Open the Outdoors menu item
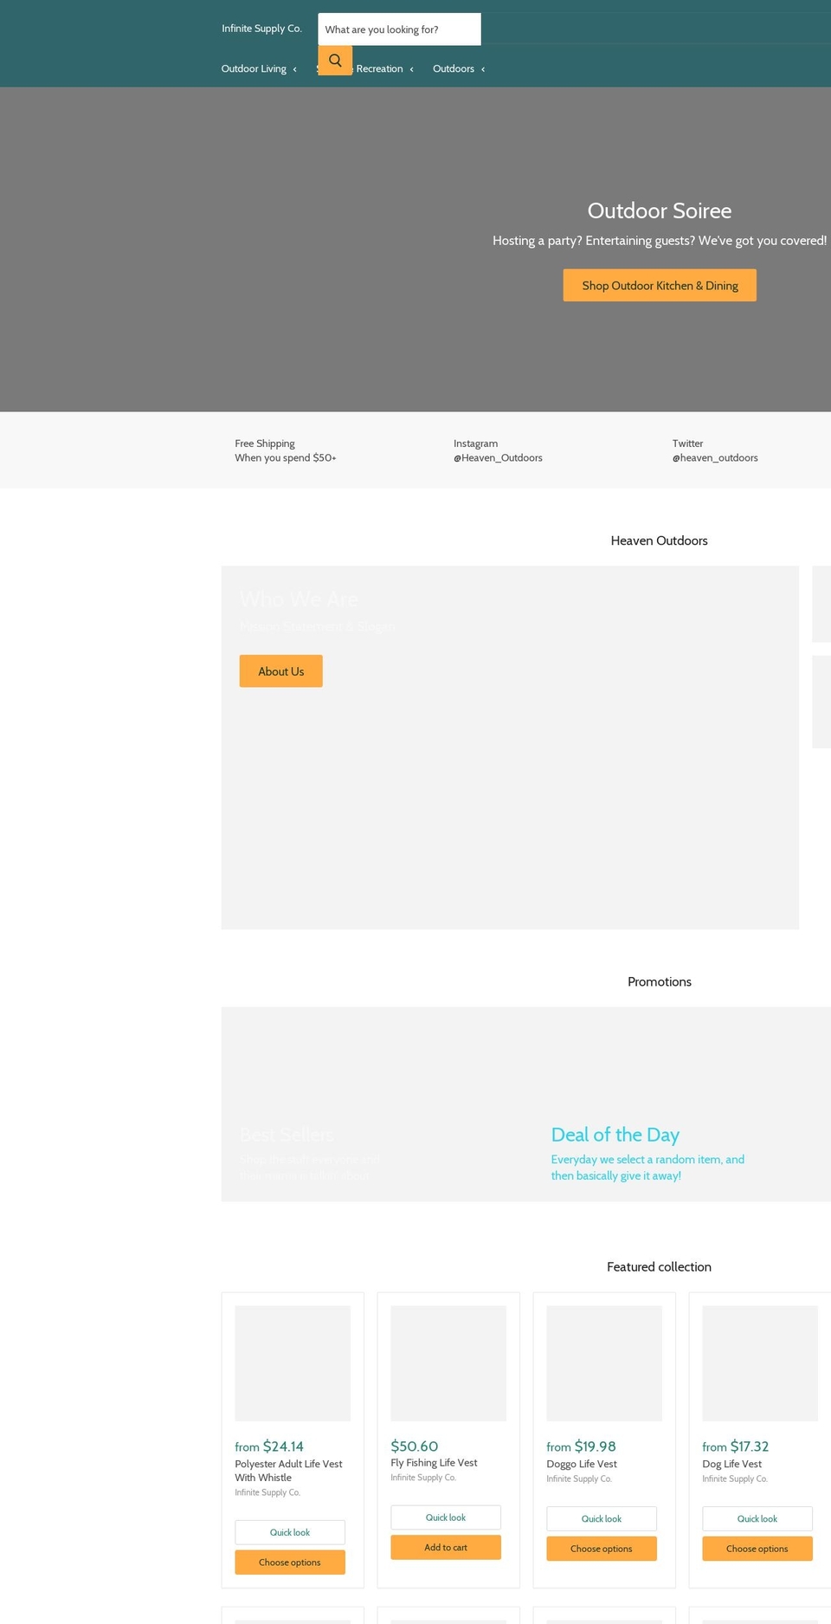The width and height of the screenshot is (831, 1624). (x=454, y=69)
